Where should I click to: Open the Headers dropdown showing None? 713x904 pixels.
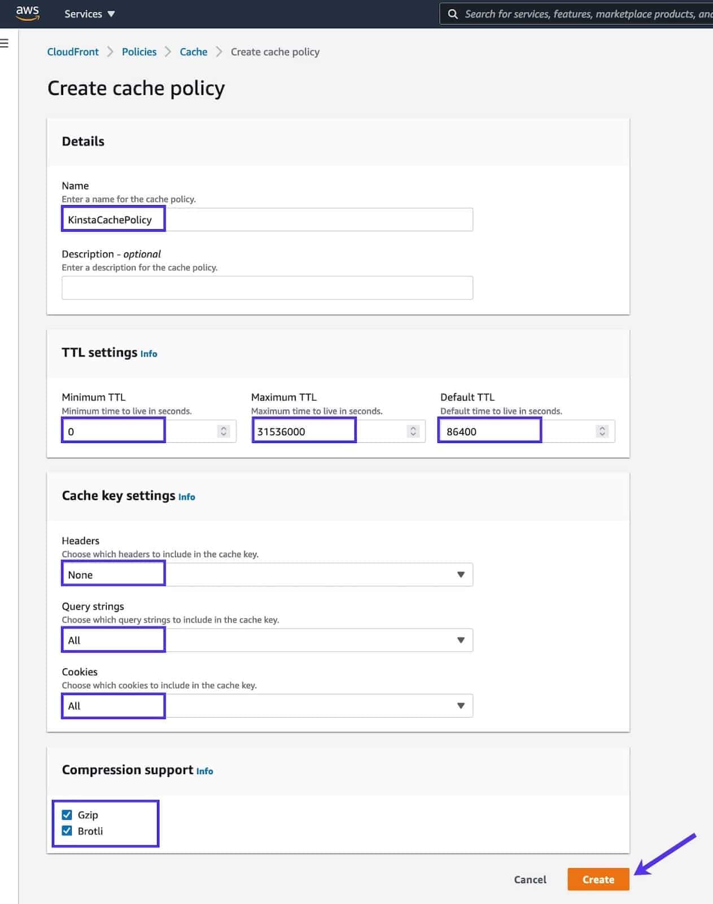pos(267,575)
